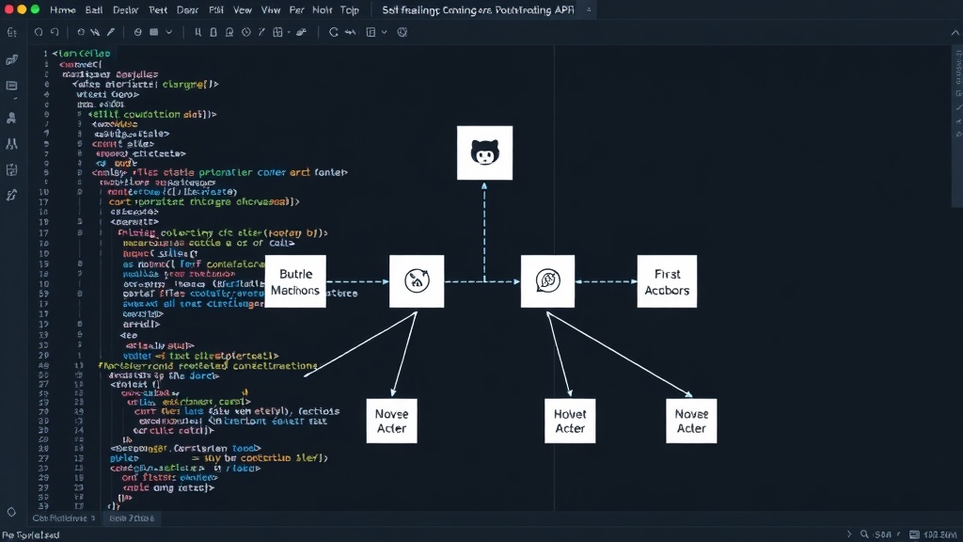Collapse panel with the top-right up chevron

pos(955,33)
